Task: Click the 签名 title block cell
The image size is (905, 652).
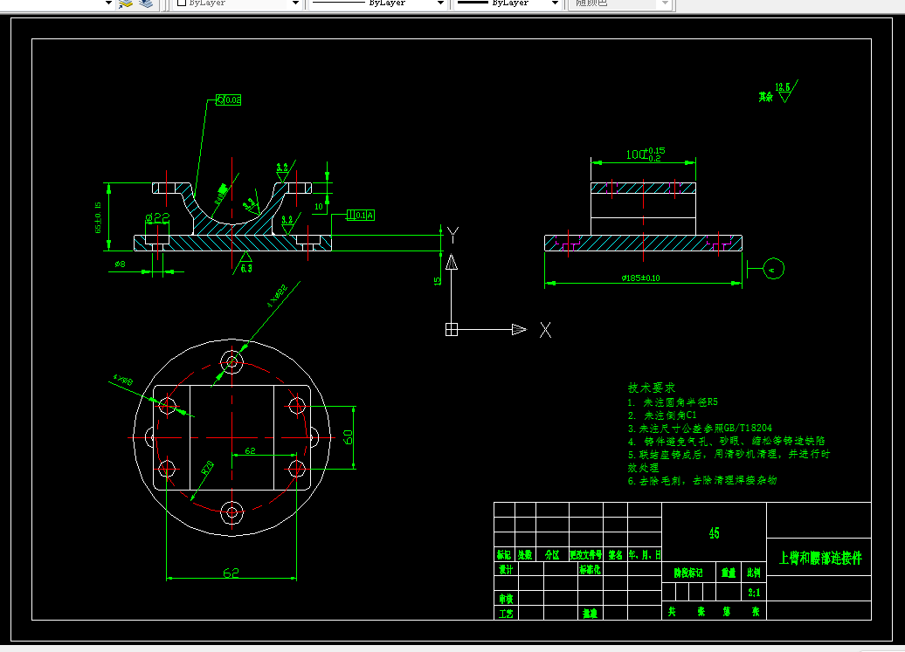Action: (615, 554)
